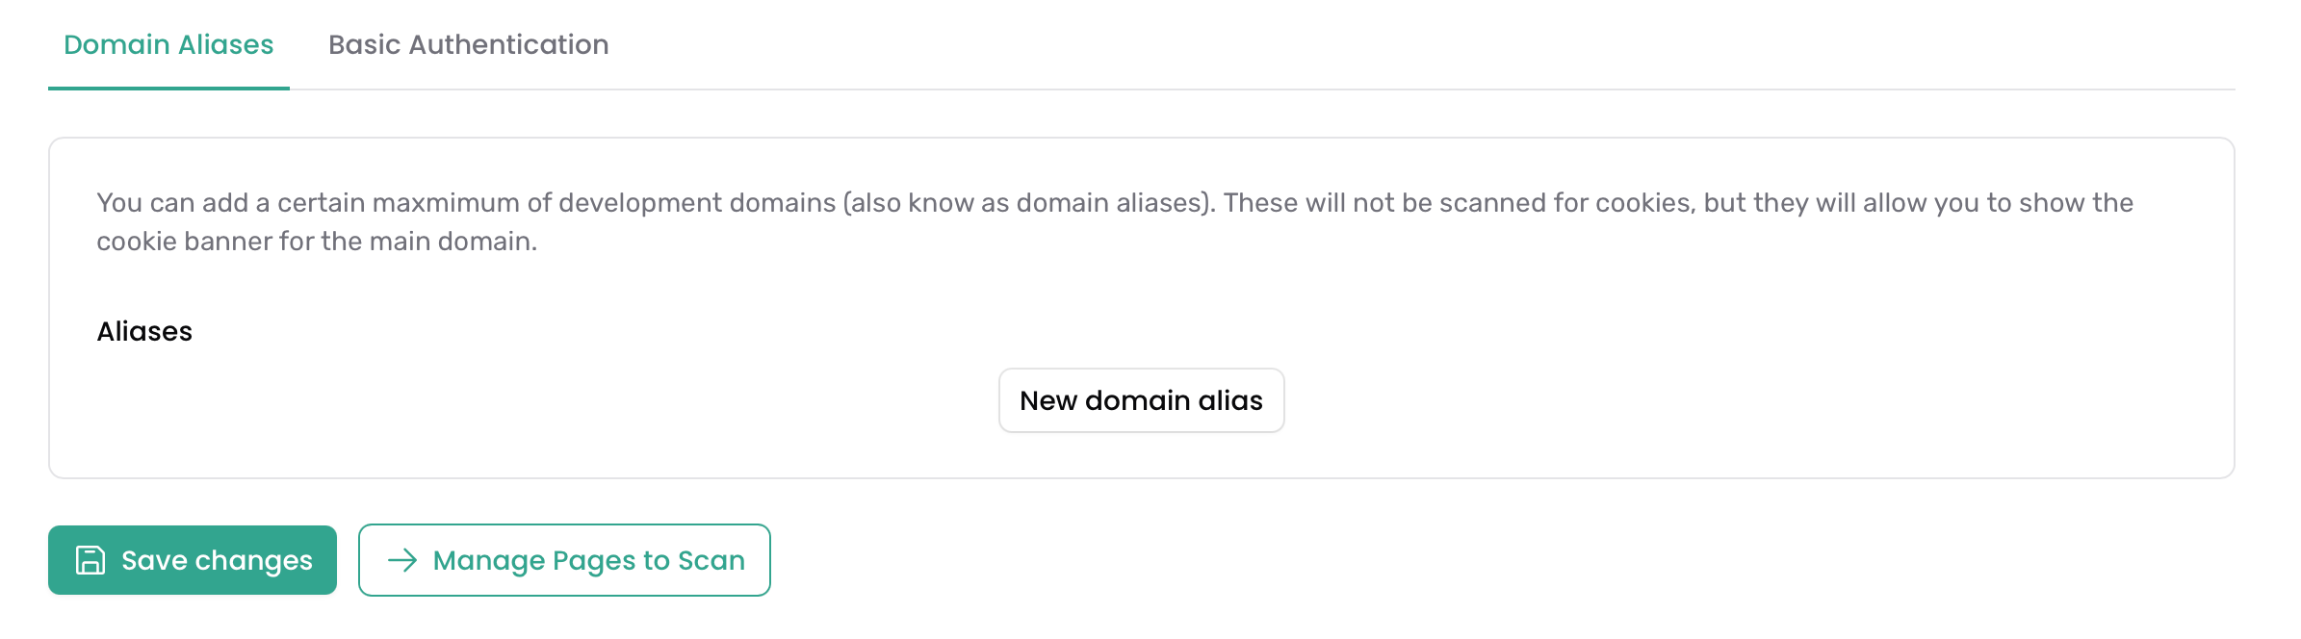Click the floppy disk save icon

pyautogui.click(x=90, y=560)
